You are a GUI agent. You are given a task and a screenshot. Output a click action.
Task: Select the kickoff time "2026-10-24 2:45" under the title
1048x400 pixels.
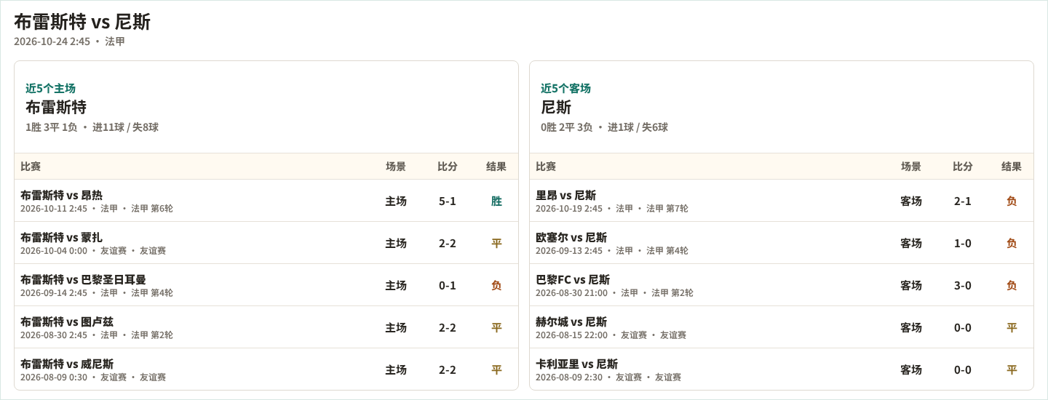(52, 41)
